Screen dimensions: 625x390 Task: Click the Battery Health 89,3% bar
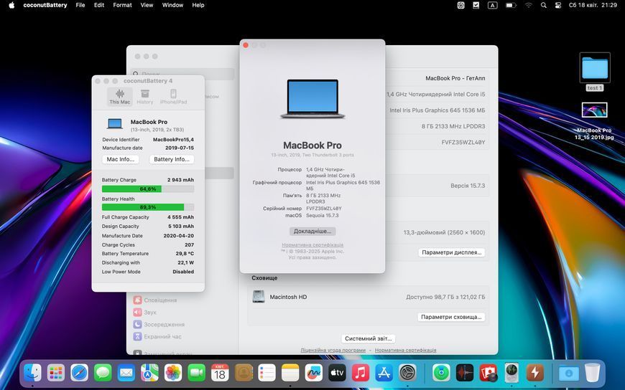pos(148,207)
